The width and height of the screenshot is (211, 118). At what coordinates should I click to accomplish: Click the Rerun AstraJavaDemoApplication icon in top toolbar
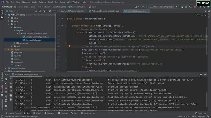pos(182,7)
